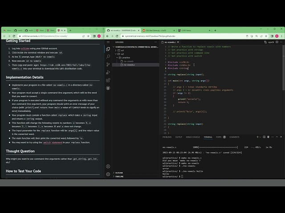Click the cs50.harvard.edu address bar
Image resolution: width=285 pixels, height=213 pixels.
point(49,36)
